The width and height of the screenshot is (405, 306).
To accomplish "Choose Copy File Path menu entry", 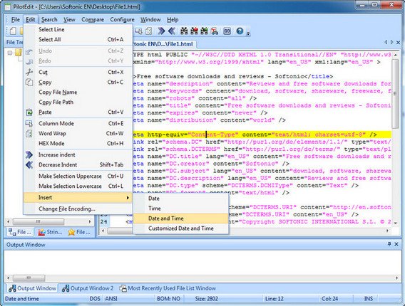I will 78,102.
